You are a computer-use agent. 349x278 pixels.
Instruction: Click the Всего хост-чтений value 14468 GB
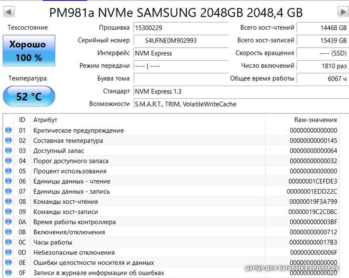tap(323, 28)
